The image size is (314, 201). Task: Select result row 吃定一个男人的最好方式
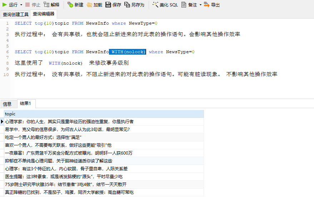point(104,137)
